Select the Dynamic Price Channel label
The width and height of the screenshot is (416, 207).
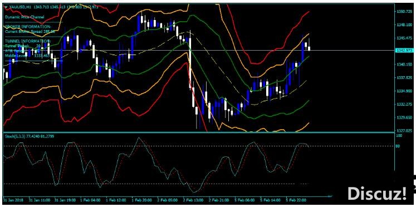point(25,17)
